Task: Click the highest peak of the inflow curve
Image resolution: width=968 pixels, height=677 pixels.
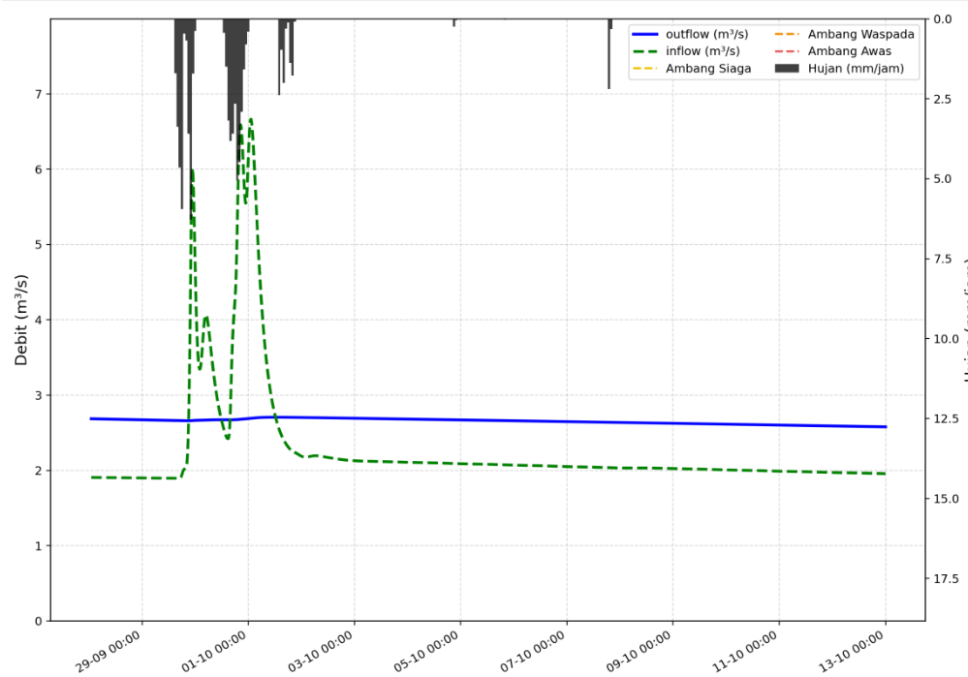Action: tap(251, 119)
